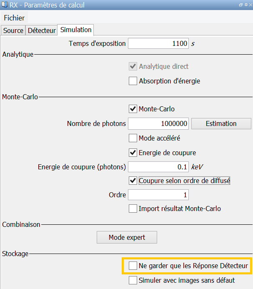This screenshot has height=289, width=253.
Task: Click the float panel icon in title bar
Action: (x=240, y=5)
